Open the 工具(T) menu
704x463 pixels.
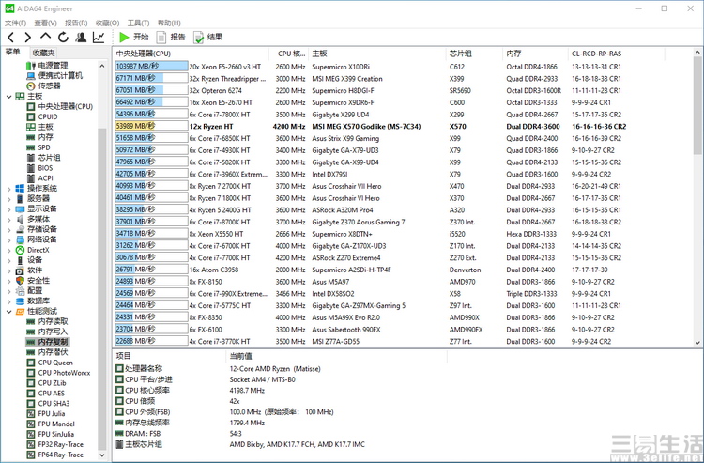138,23
